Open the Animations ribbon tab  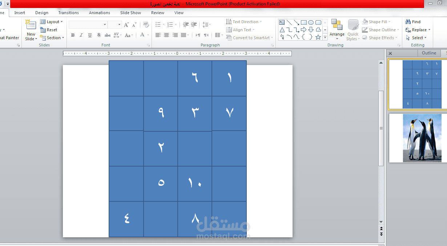point(100,13)
